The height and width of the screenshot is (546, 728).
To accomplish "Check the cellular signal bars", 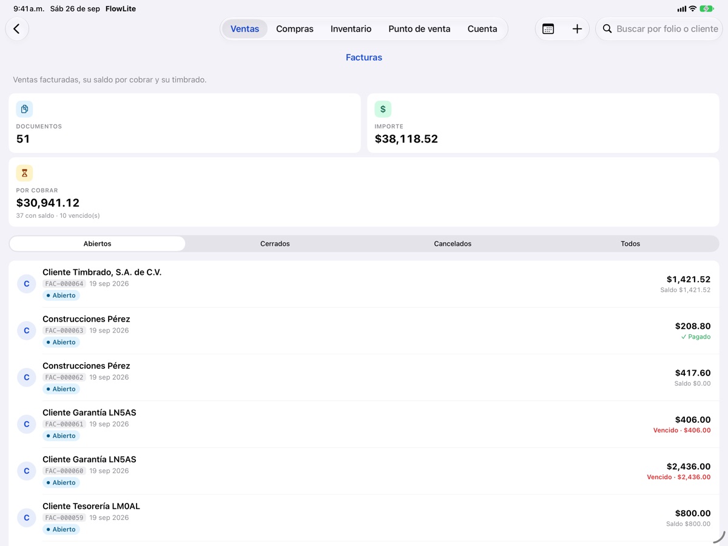I will point(681,9).
